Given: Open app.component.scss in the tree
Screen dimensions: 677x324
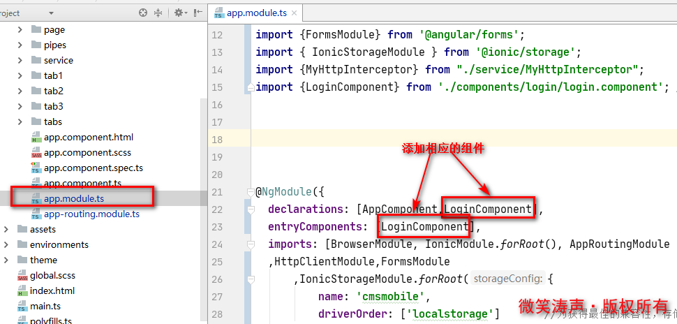Looking at the screenshot, I should (87, 153).
